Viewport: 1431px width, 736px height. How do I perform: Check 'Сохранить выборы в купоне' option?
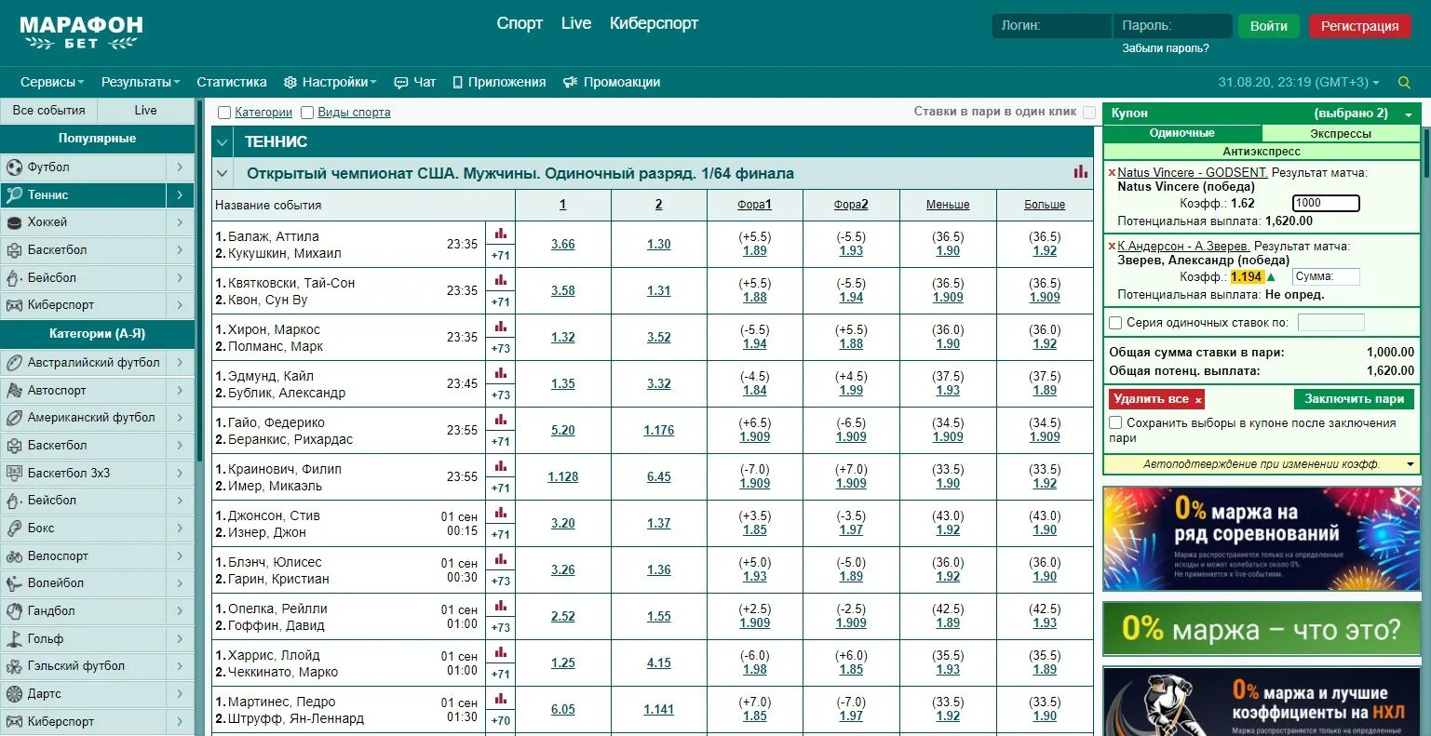(1115, 422)
